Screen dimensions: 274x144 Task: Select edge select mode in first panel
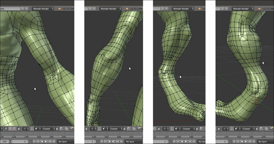coord(10,129)
